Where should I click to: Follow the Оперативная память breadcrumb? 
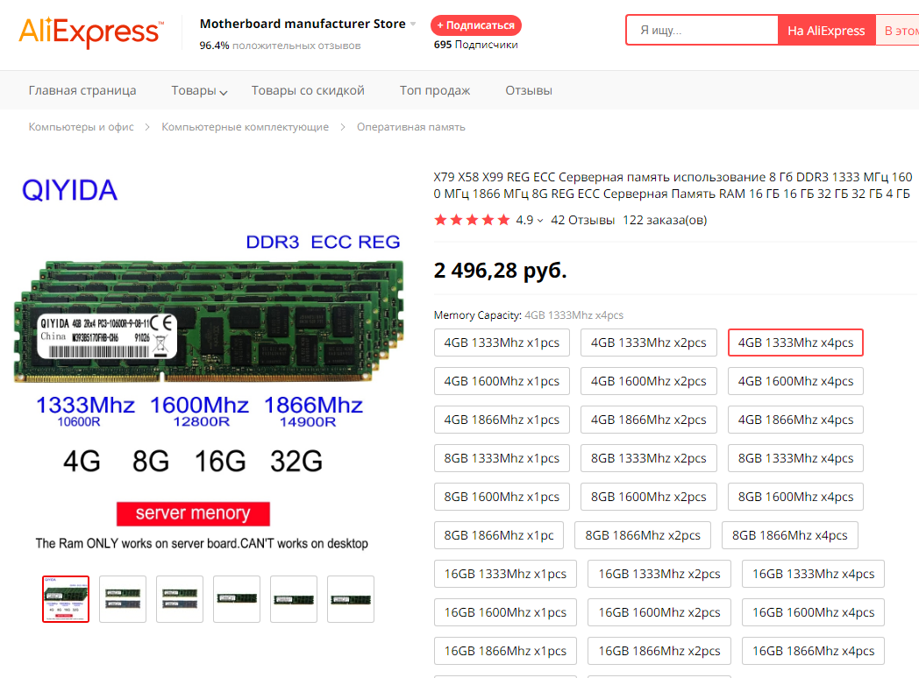pyautogui.click(x=411, y=126)
